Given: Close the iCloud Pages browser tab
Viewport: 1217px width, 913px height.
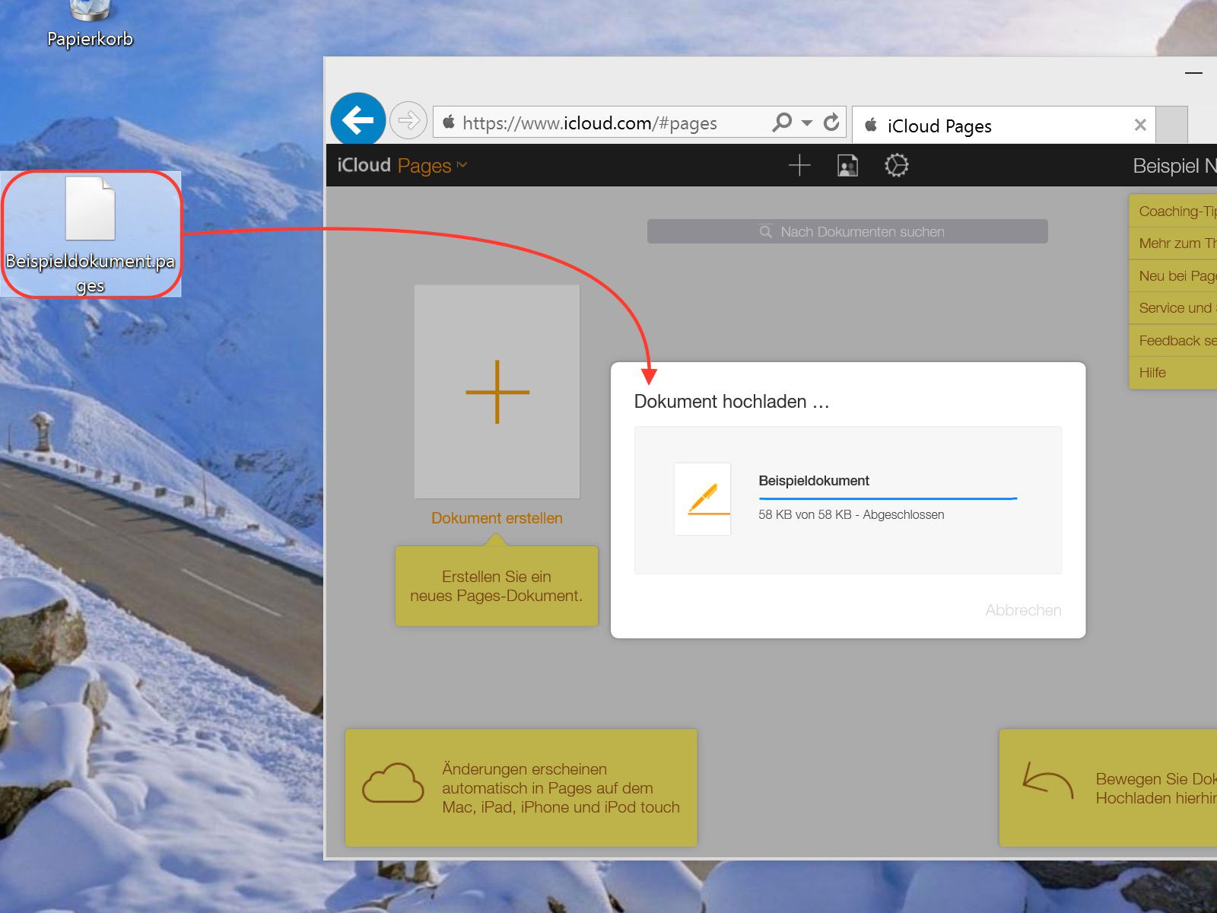Looking at the screenshot, I should (x=1139, y=125).
